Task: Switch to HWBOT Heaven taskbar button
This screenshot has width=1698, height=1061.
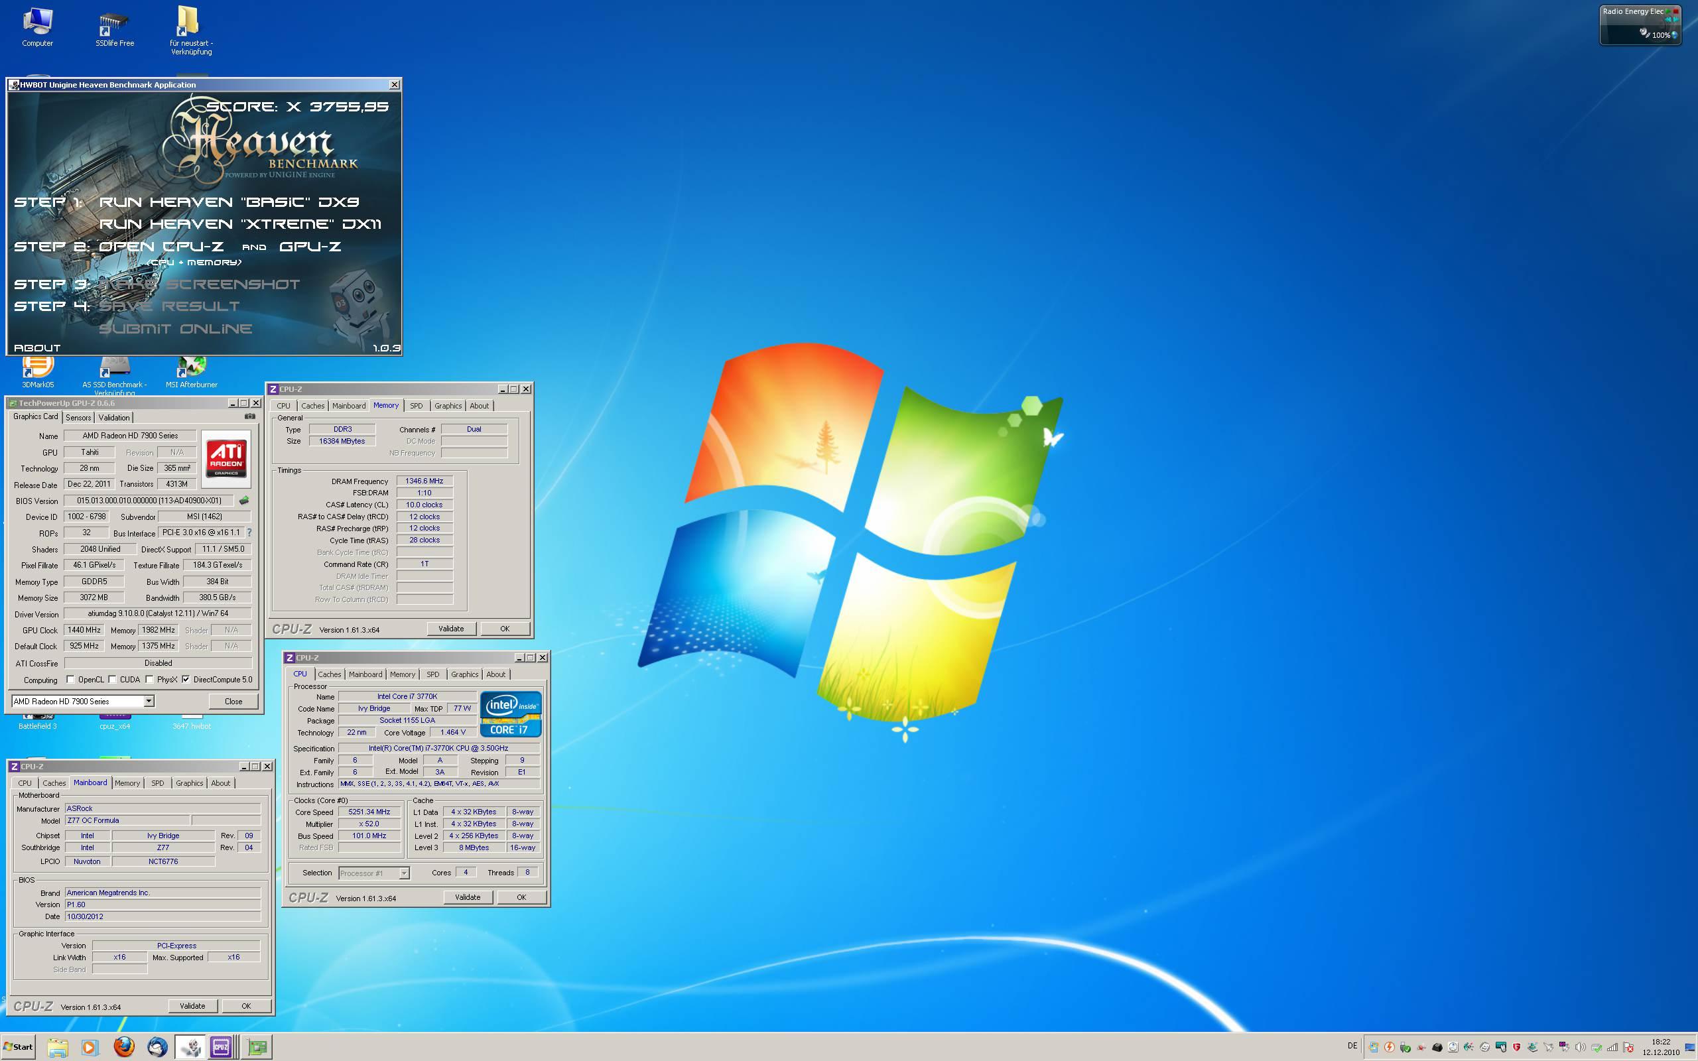Action: point(190,1047)
